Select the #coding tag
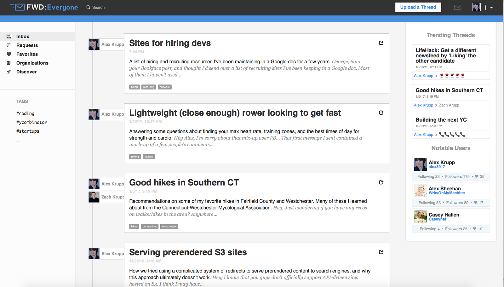 [25, 113]
